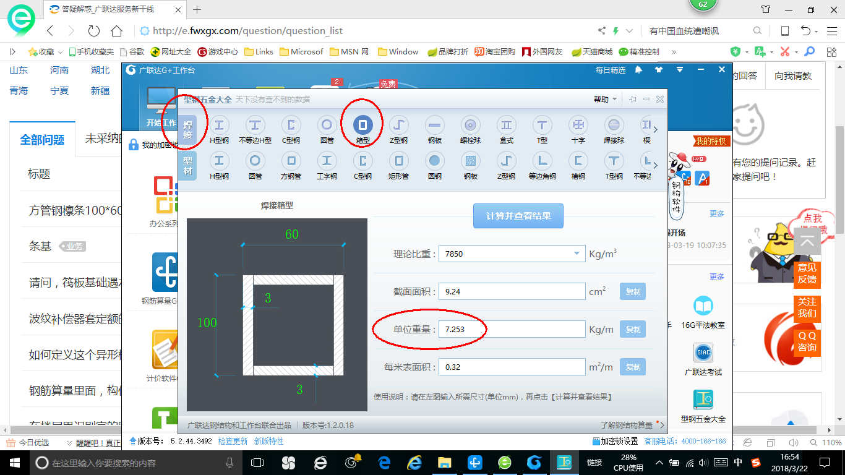This screenshot has width=845, height=475.
Task: Click the 单位重量 field showing 7.253
Action: click(x=512, y=329)
